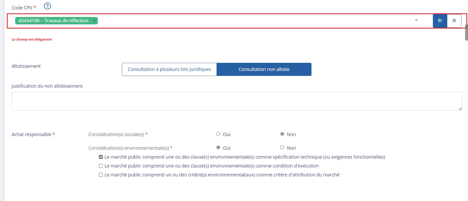
Task: Check environmental clause as condition d'exécution
Action: [101, 166]
